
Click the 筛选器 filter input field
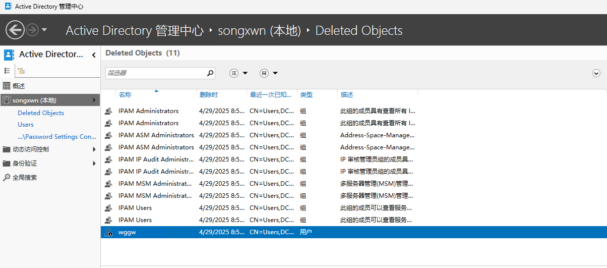pos(155,73)
